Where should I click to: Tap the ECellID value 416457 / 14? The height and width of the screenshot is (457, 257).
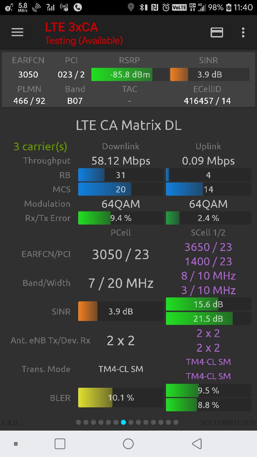coord(207,101)
